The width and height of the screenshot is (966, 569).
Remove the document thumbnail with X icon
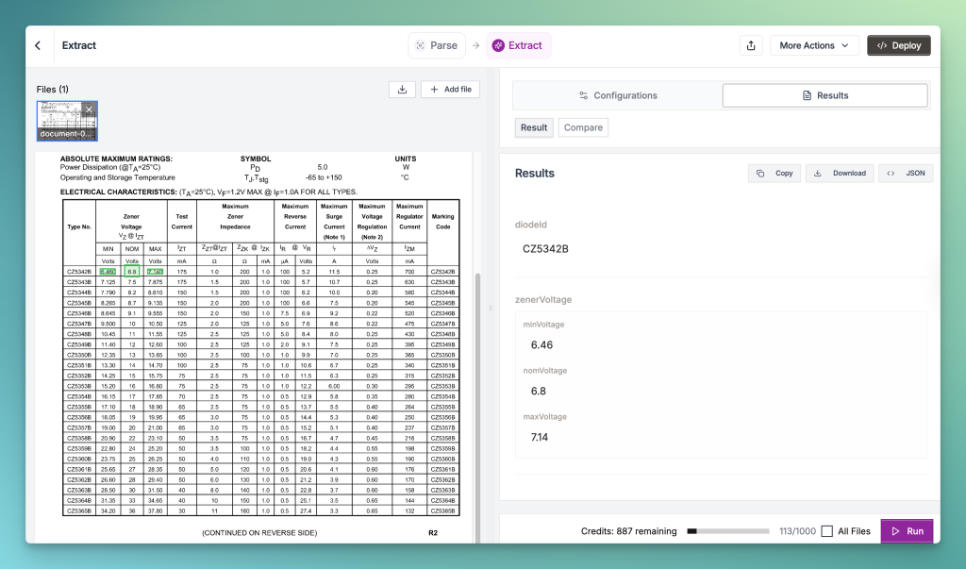[x=89, y=109]
